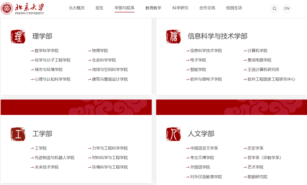The image size is (307, 185).
Task: Click the red 理 seal icon
Action: [18, 36]
